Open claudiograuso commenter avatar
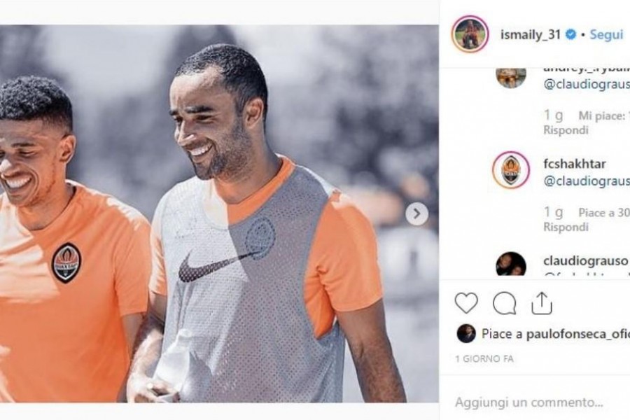 tap(511, 264)
